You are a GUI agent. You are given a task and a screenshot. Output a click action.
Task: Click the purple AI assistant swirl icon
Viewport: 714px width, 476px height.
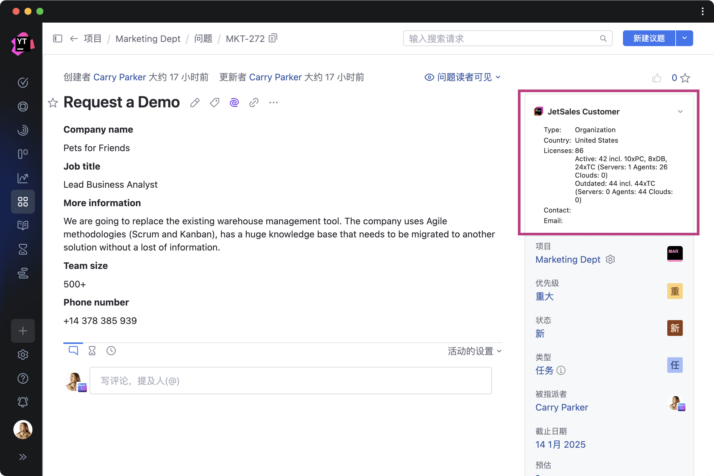click(234, 103)
